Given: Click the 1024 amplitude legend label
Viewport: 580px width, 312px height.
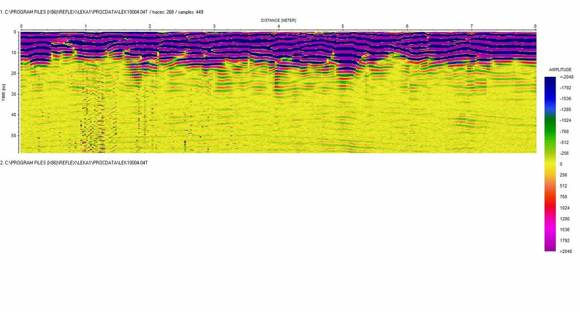Looking at the screenshot, I should click(565, 207).
